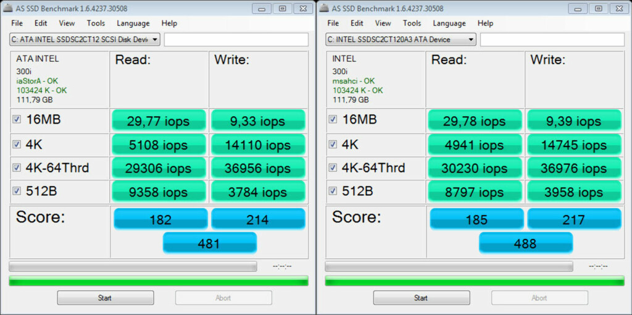632x315 pixels.
Task: Click Abort button in right window
Action: [x=539, y=298]
